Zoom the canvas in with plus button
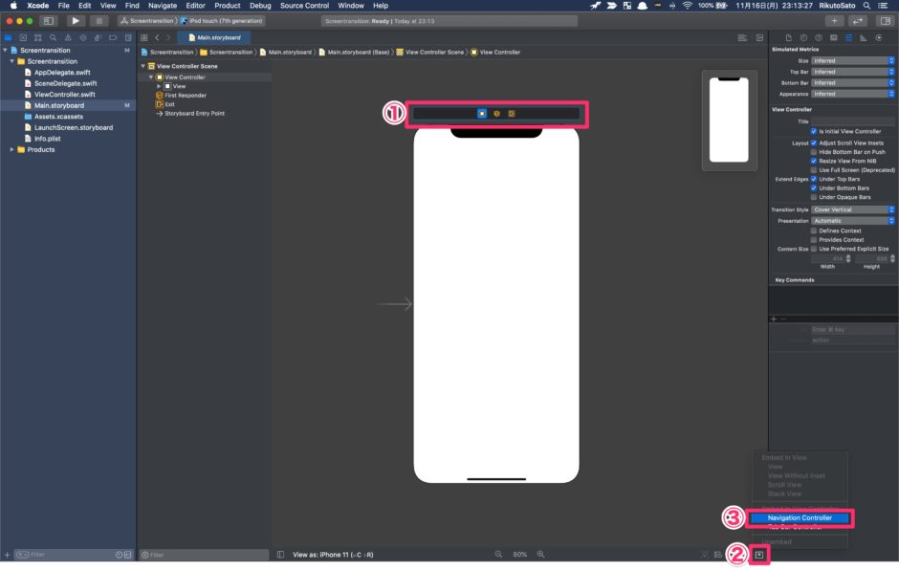 (x=538, y=554)
